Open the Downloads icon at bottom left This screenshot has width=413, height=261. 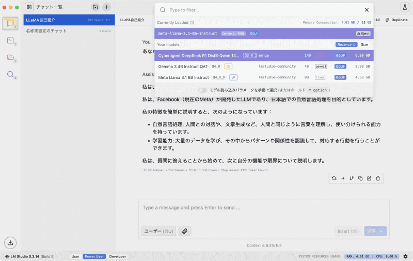tap(10, 242)
